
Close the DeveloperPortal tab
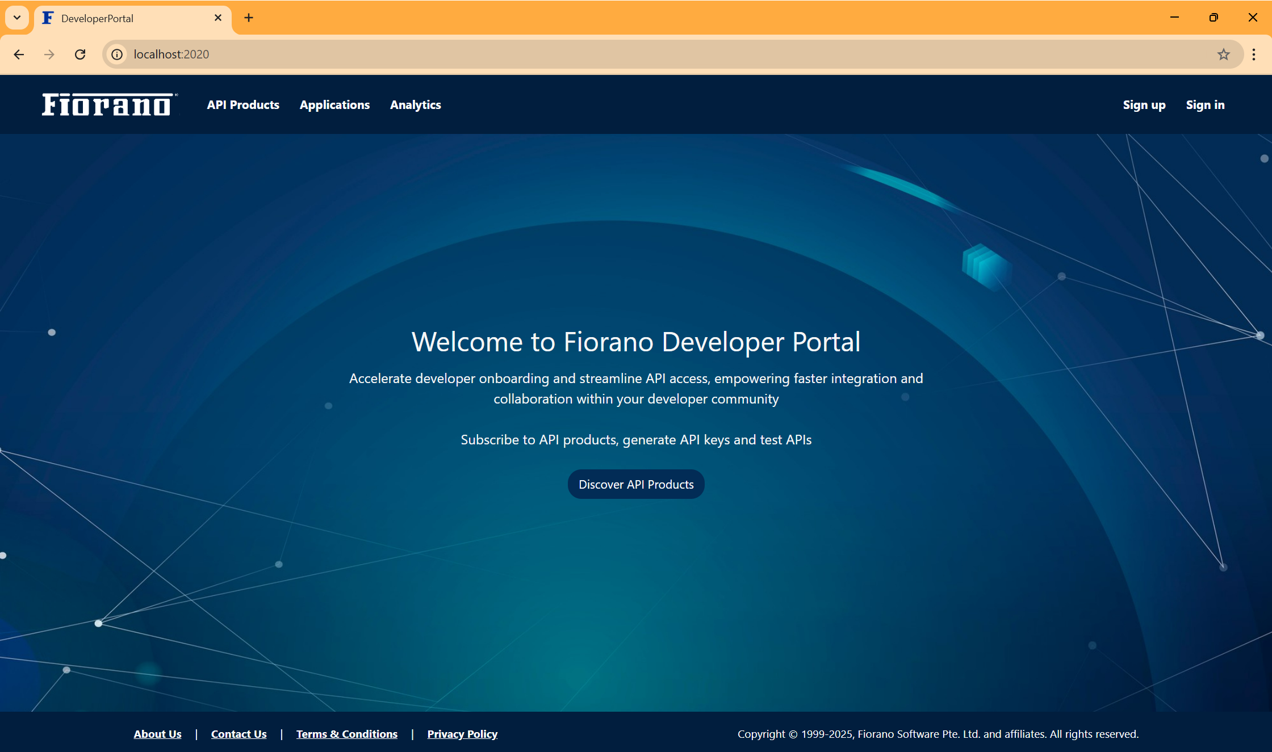(x=218, y=18)
